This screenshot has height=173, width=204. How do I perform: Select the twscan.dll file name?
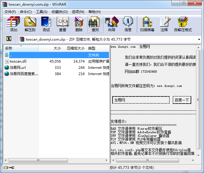point(18,61)
